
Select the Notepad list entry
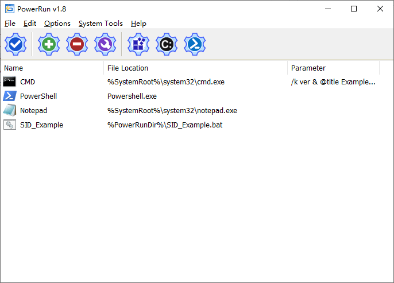pyautogui.click(x=33, y=110)
